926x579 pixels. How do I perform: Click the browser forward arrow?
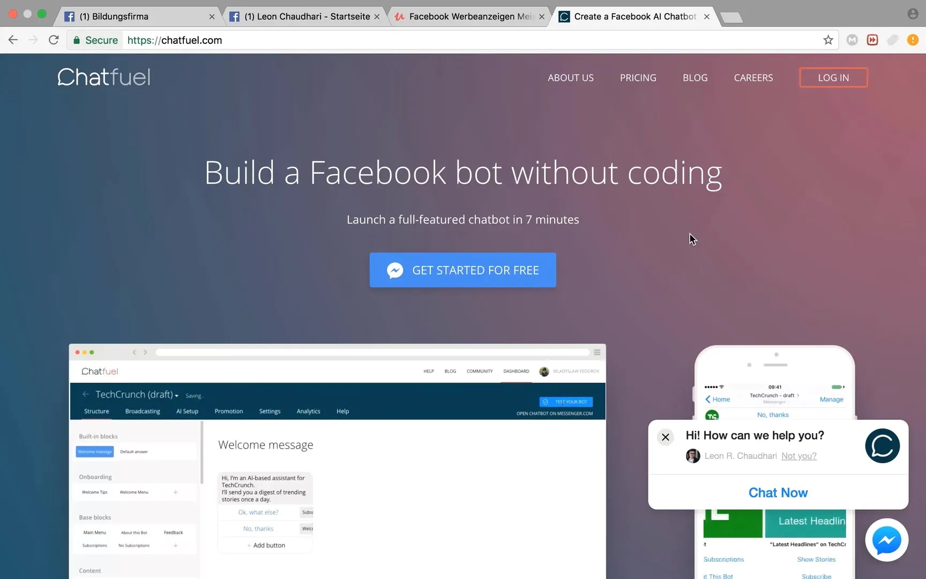pos(33,40)
